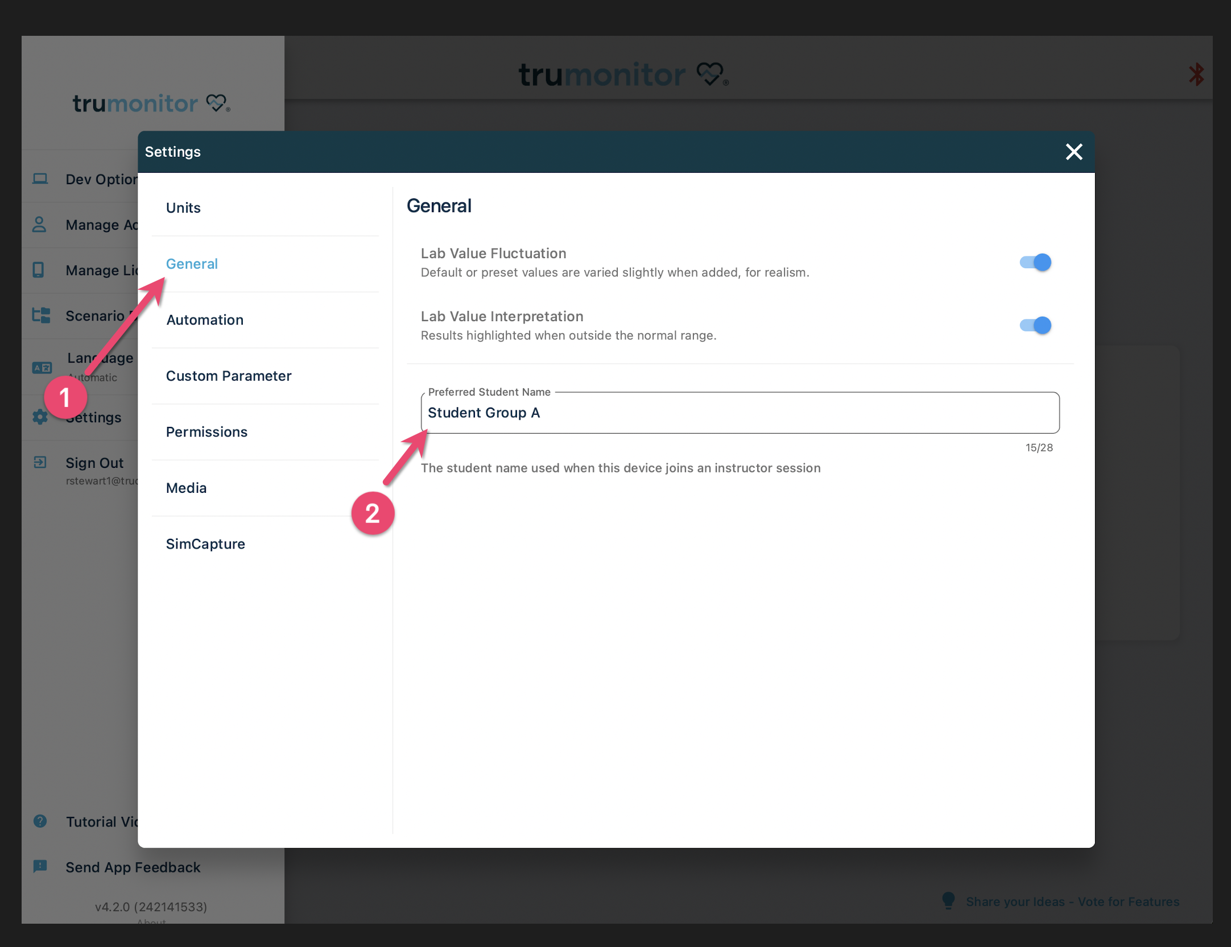Disable the Lab Value Fluctuation toggle
Image resolution: width=1231 pixels, height=947 pixels.
(1035, 263)
